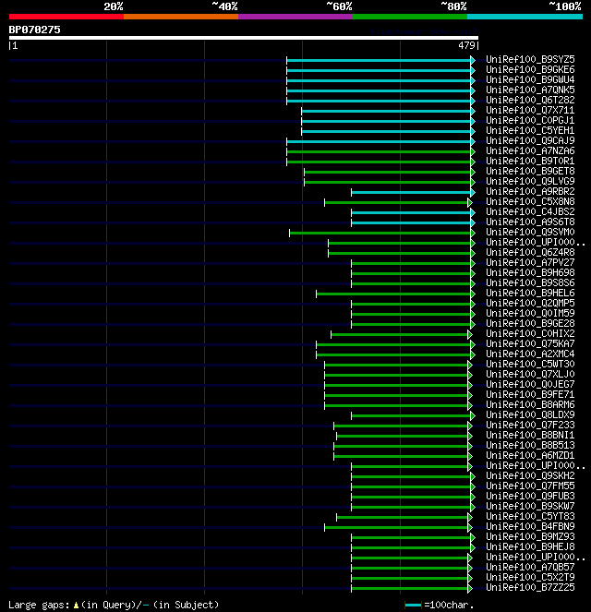
Task: Click UniRef100_C0HIX2 label
Action: [530, 333]
